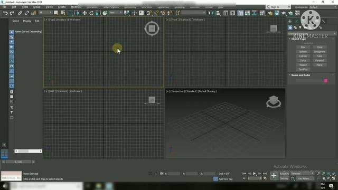Toggle Window/Crossing selection mode

click(x=77, y=13)
